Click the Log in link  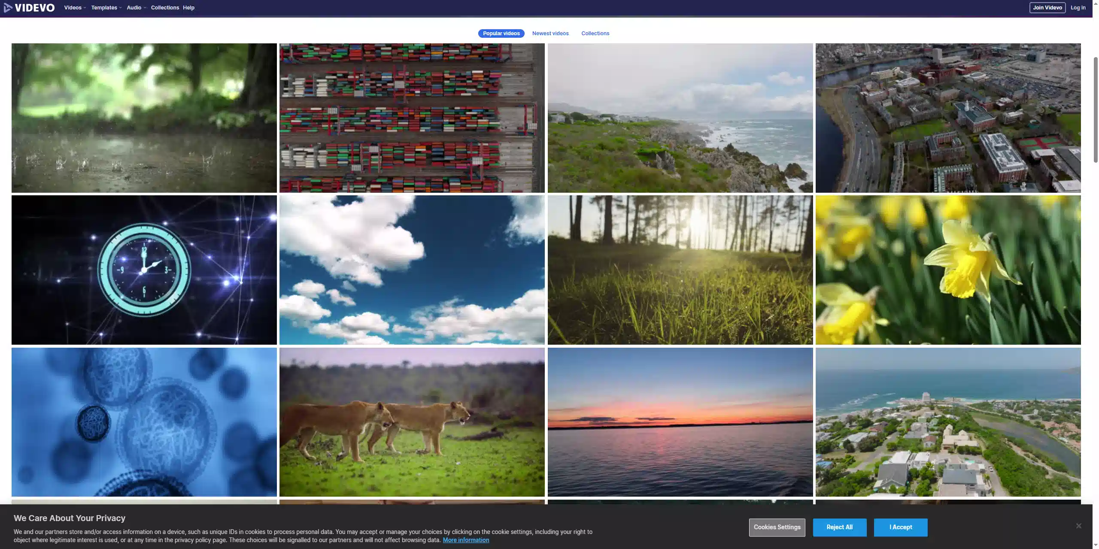(1078, 8)
